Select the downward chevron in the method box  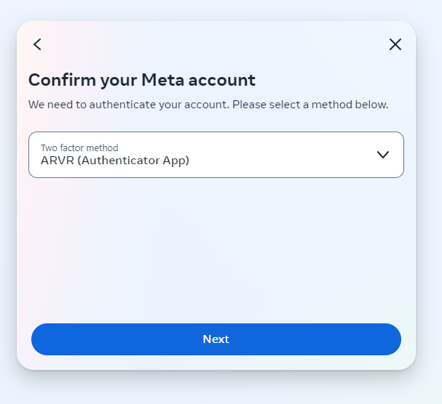pos(383,155)
